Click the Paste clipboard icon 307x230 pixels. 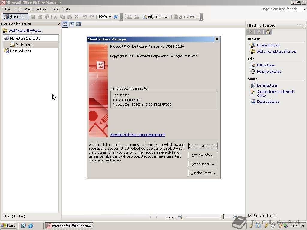69,17
